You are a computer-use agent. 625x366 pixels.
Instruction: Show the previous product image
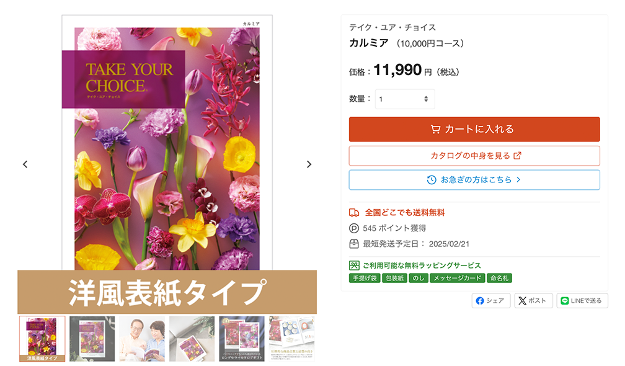(x=25, y=164)
